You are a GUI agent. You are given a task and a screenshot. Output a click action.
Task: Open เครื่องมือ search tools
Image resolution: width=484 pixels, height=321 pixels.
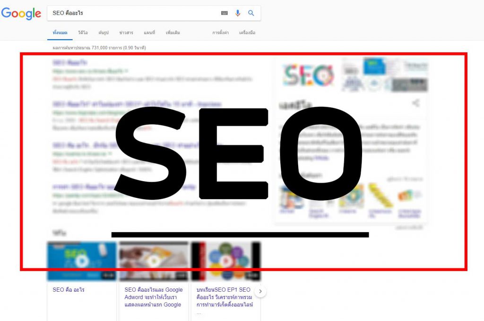[x=247, y=33]
